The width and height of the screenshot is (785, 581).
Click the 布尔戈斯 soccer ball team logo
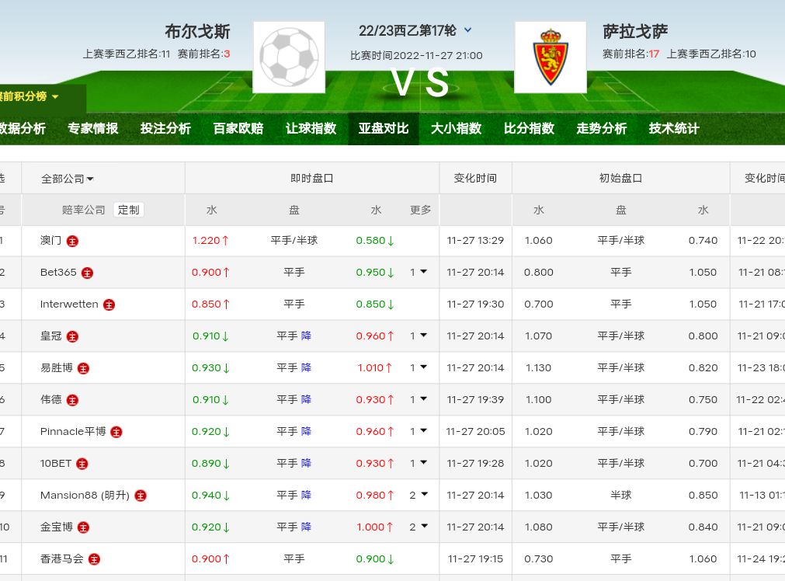(x=289, y=57)
